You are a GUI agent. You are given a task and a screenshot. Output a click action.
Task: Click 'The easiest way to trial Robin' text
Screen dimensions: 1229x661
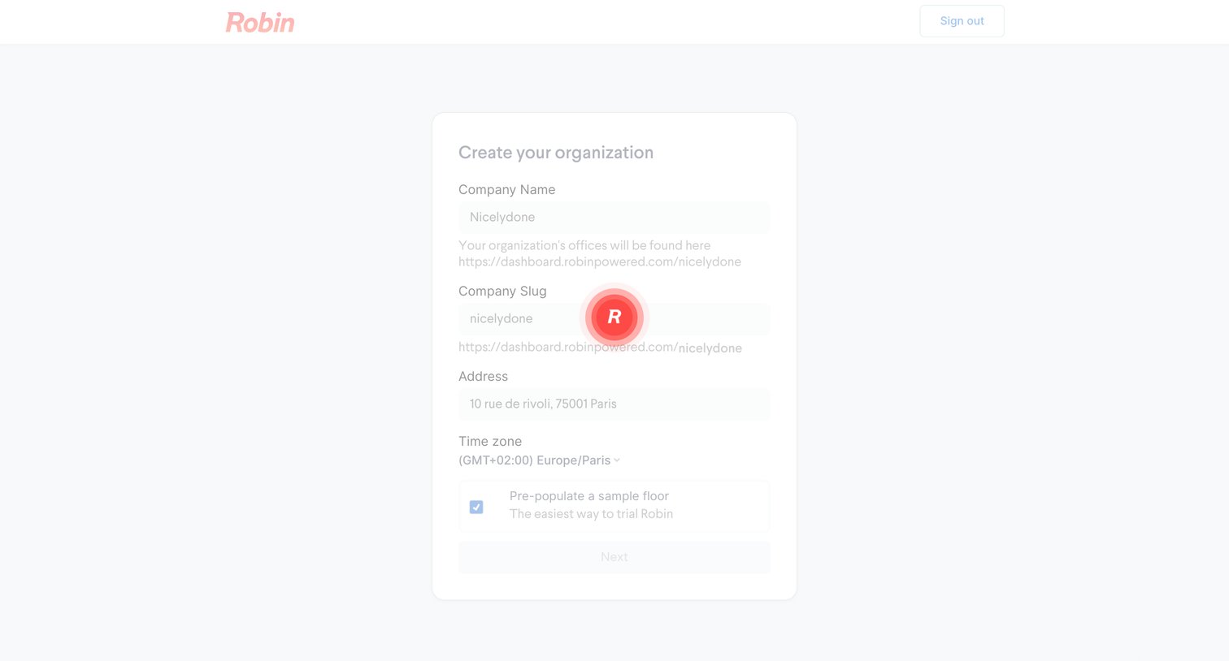[591, 514]
